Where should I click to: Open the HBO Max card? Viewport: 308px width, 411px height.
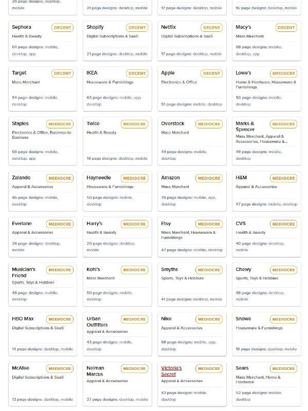click(43, 334)
